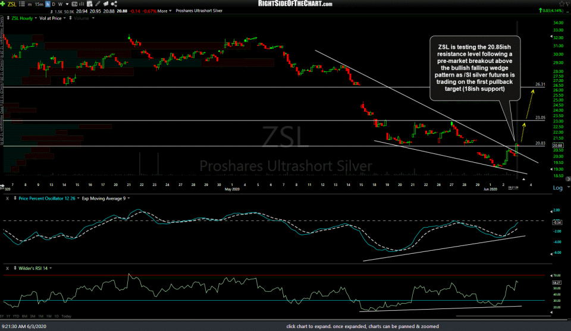
Task: Click the 'click chart to expand' caption
Action: click(x=362, y=327)
